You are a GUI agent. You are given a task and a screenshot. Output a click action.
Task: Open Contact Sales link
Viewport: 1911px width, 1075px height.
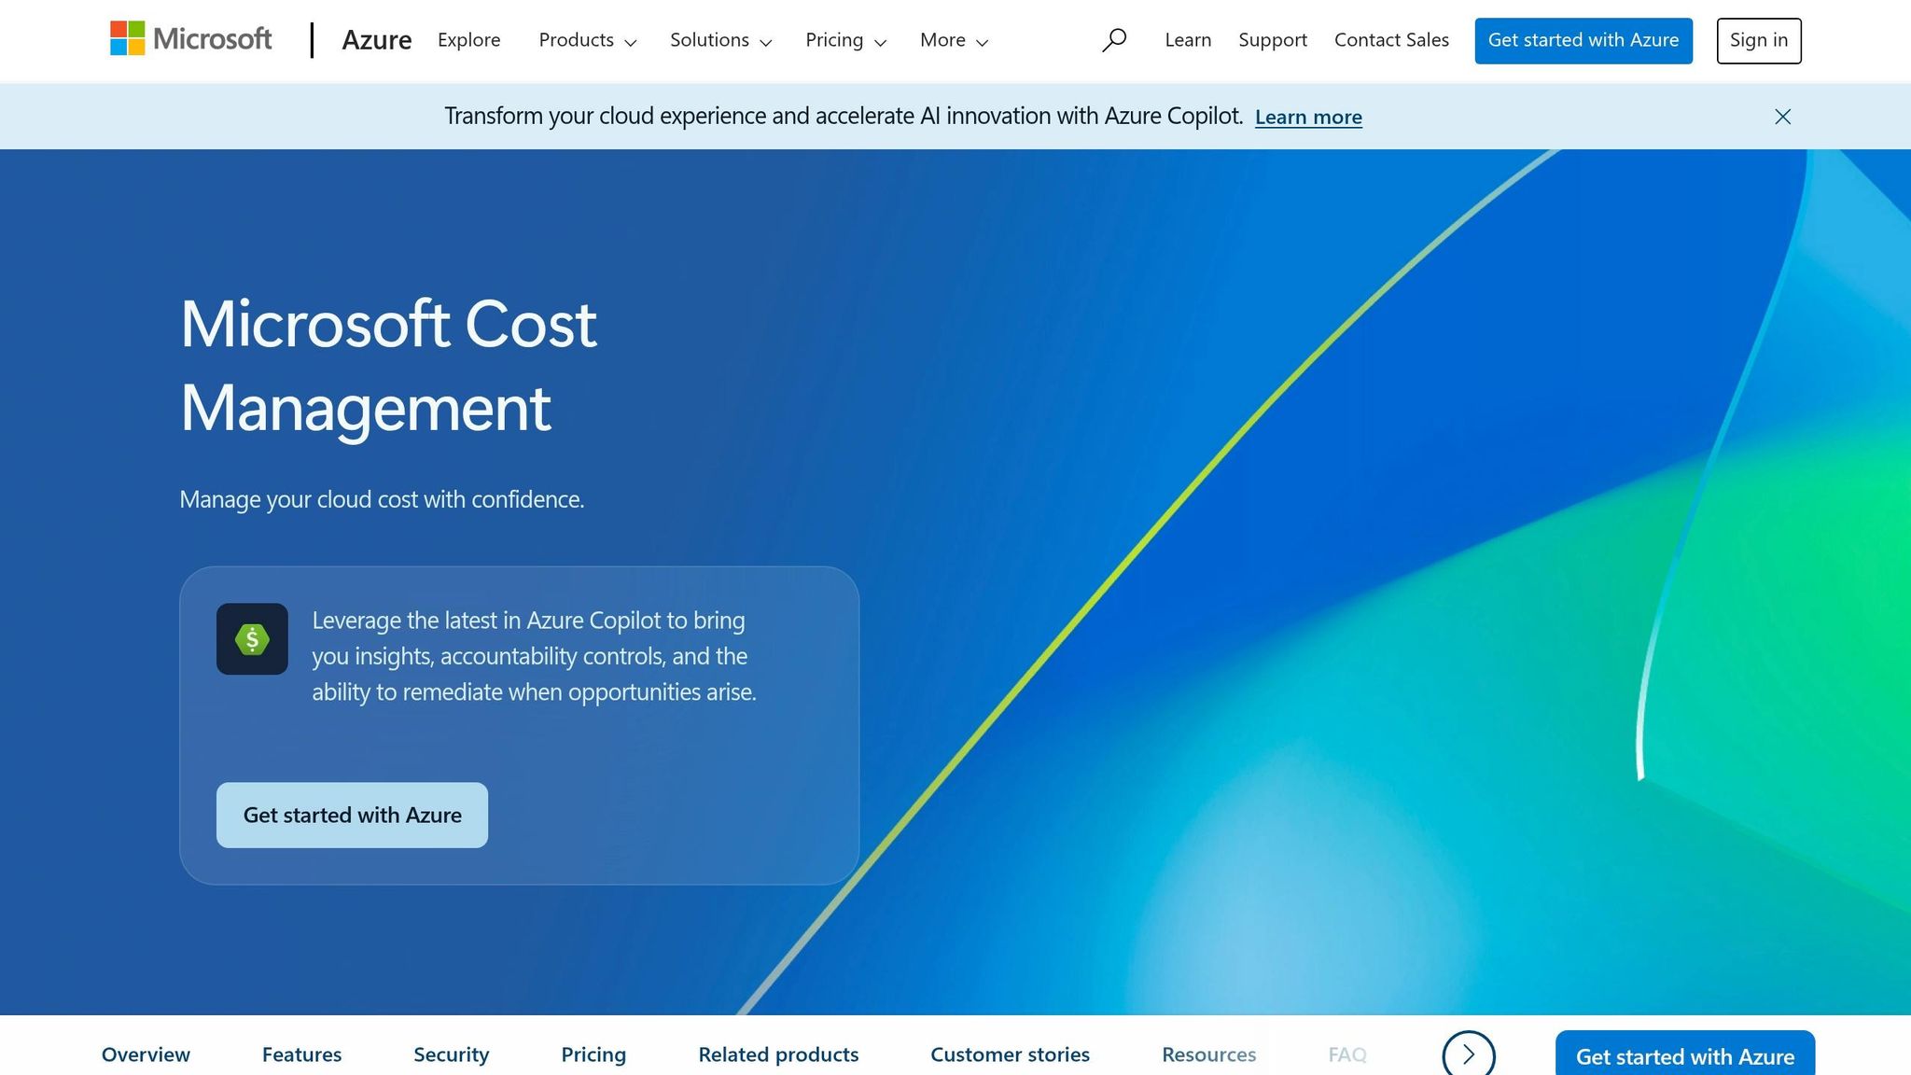pyautogui.click(x=1391, y=40)
